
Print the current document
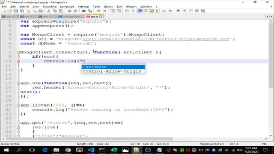point(40,11)
